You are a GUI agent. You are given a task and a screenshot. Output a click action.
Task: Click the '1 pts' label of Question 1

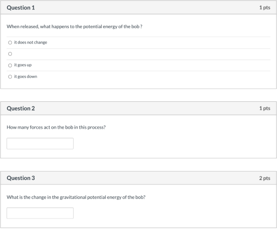[x=265, y=7]
